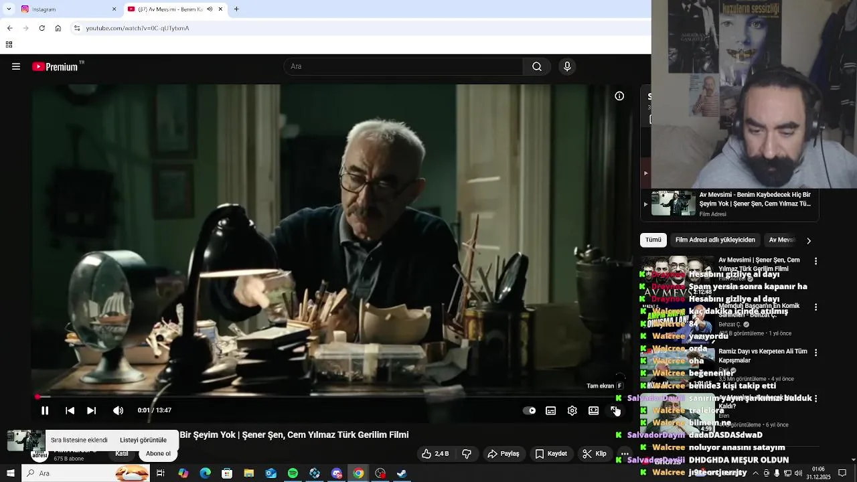This screenshot has width=857, height=482.
Task: Open Steam from the taskbar
Action: pos(402,473)
